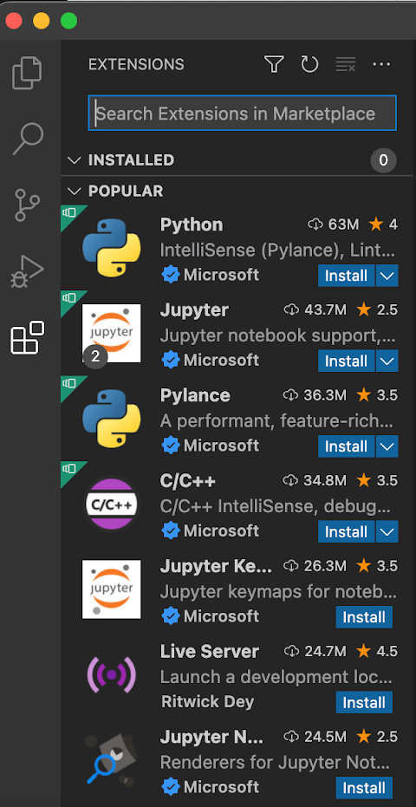Install the Pylance extension
This screenshot has width=416, height=807.
pos(346,446)
